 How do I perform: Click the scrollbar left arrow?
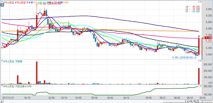(2, 101)
